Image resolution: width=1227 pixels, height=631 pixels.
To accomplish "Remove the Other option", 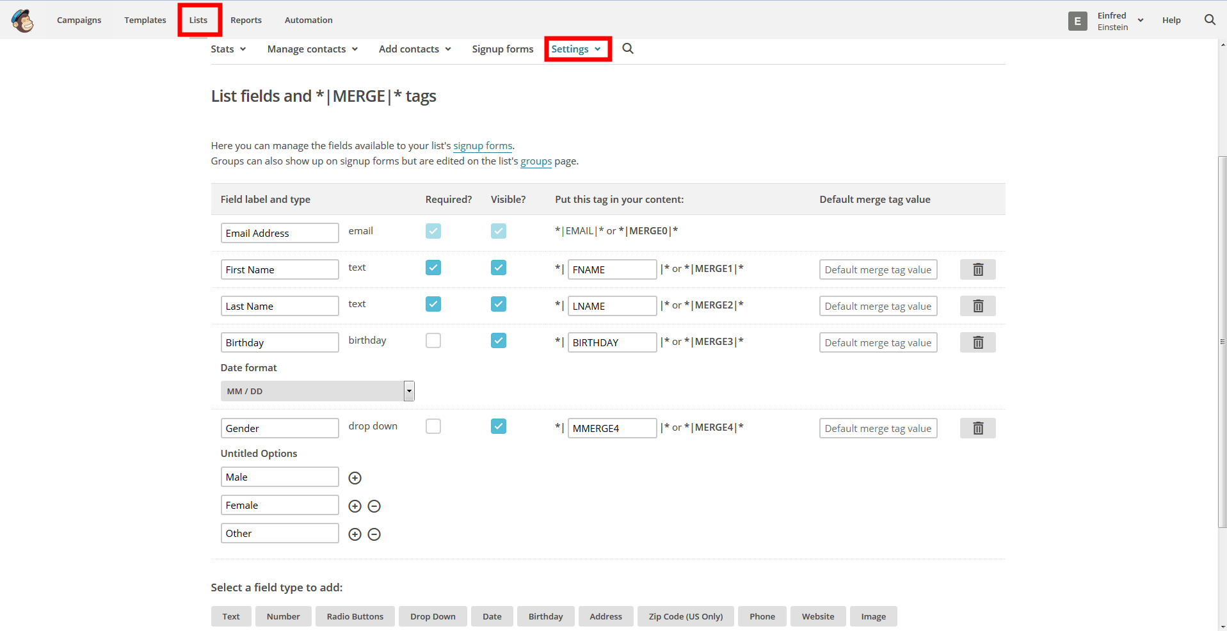I will pyautogui.click(x=374, y=534).
